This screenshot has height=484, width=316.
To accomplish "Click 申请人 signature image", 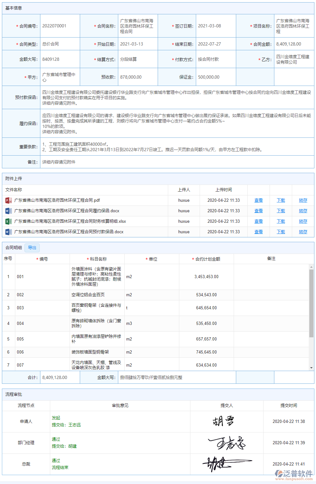I will [223, 422].
